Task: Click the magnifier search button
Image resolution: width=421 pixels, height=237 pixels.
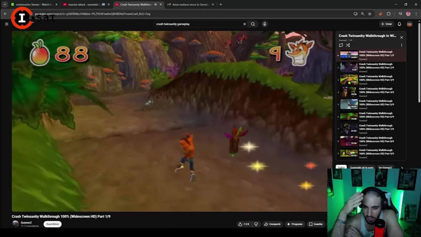Action: (253, 24)
